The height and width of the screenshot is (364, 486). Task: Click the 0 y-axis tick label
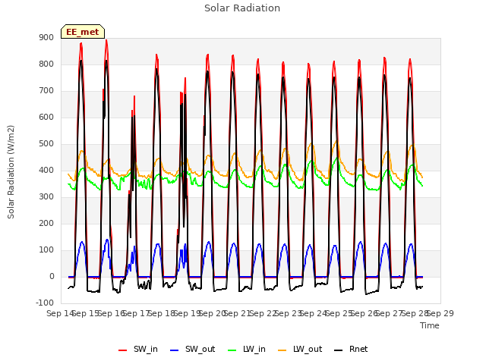(52, 277)
